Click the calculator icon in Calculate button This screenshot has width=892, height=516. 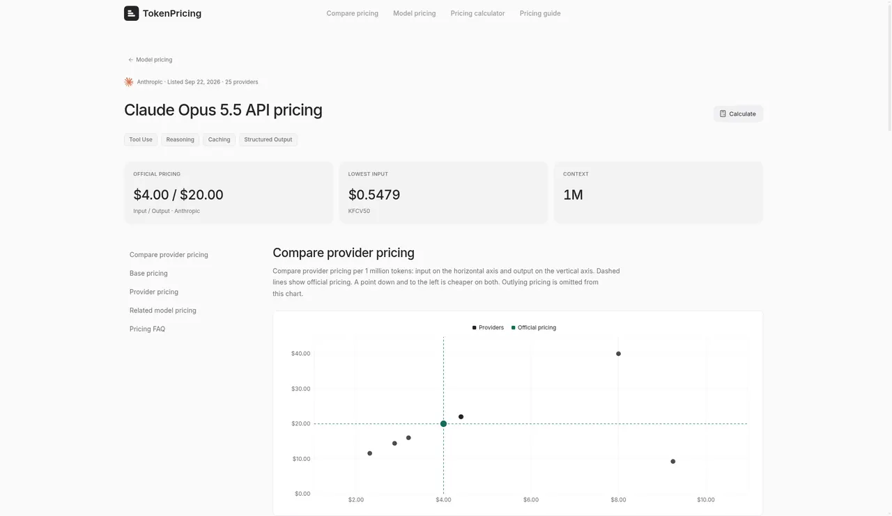(x=723, y=114)
